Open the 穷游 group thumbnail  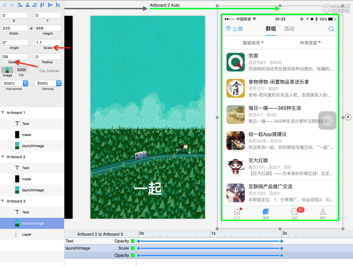point(235,62)
